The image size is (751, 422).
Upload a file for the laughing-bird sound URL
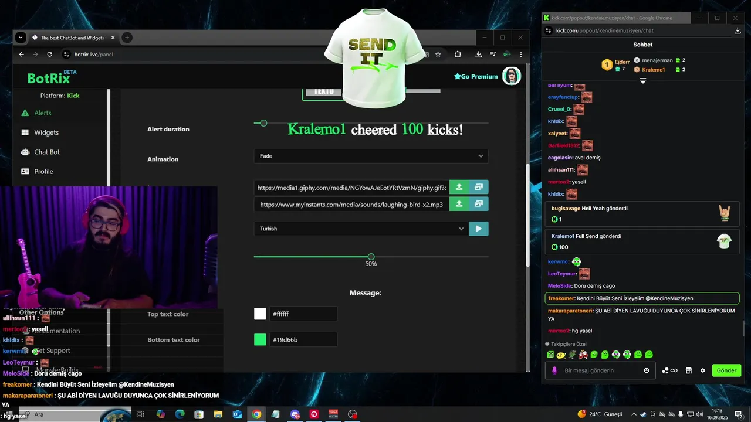tap(459, 204)
